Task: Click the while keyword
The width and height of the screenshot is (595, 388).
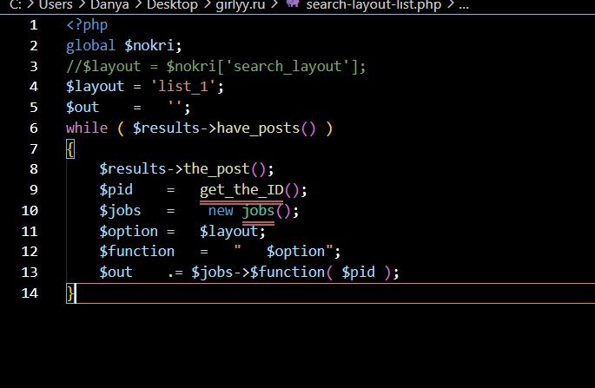Action: coord(87,128)
